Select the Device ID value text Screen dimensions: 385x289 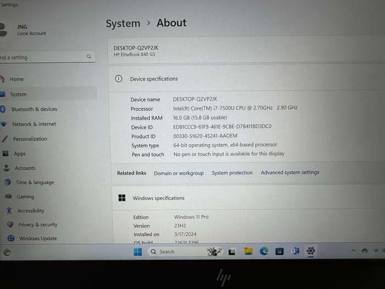pyautogui.click(x=222, y=127)
